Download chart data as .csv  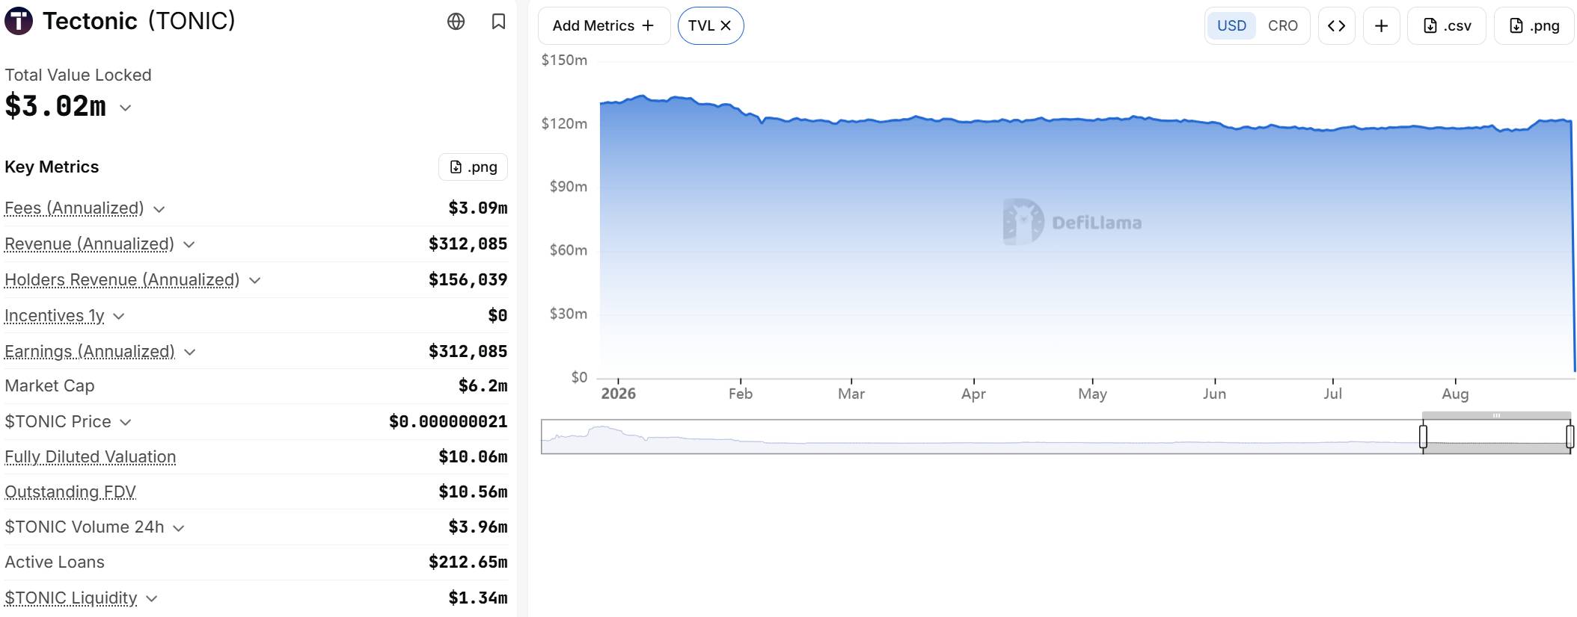click(x=1447, y=25)
